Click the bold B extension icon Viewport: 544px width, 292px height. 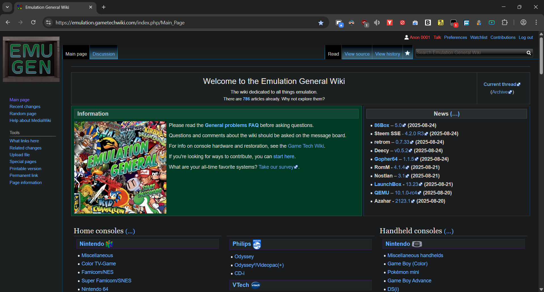[x=428, y=22]
